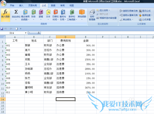
Task: Click cell with name 黄小明
Action: [x=34, y=92]
